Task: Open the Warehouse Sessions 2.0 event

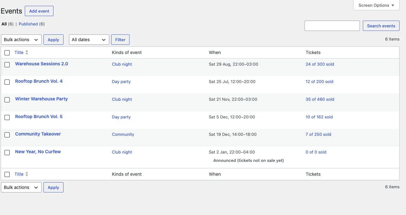Action: click(x=42, y=64)
